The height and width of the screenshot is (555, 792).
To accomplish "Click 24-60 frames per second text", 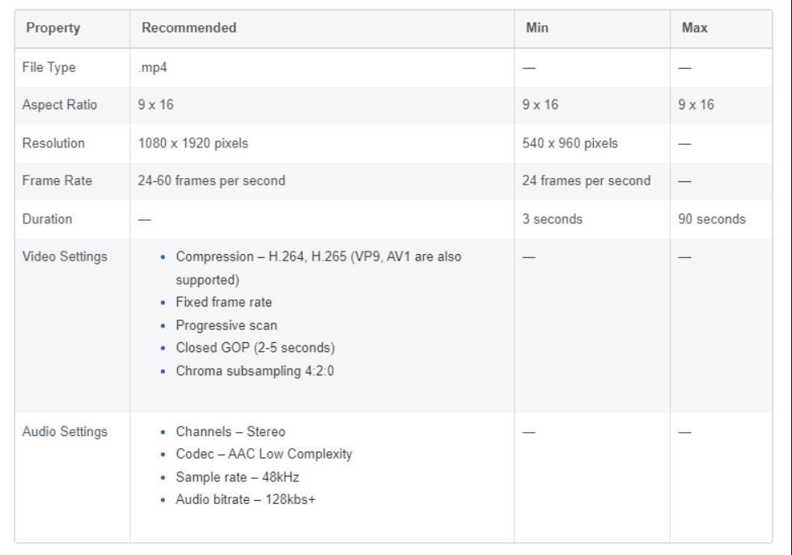I will [213, 181].
